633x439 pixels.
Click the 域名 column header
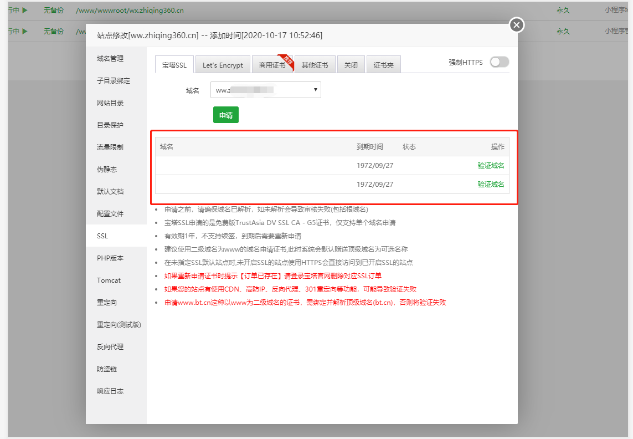click(x=166, y=147)
